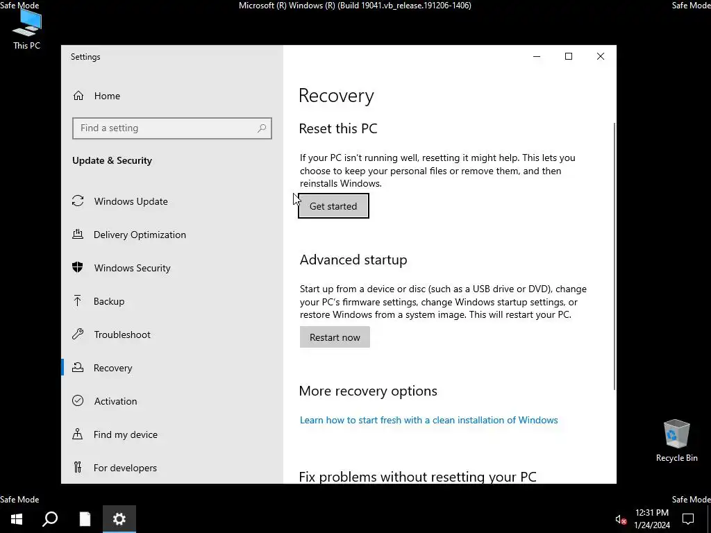Click the For developers tools icon
The width and height of the screenshot is (711, 533).
click(x=78, y=467)
